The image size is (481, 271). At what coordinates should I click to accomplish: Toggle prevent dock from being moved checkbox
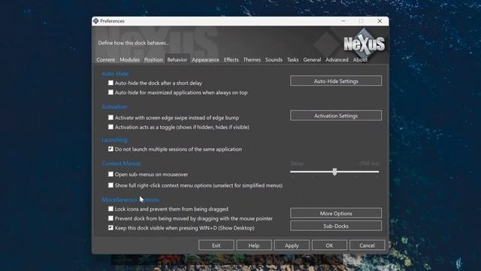pos(110,218)
